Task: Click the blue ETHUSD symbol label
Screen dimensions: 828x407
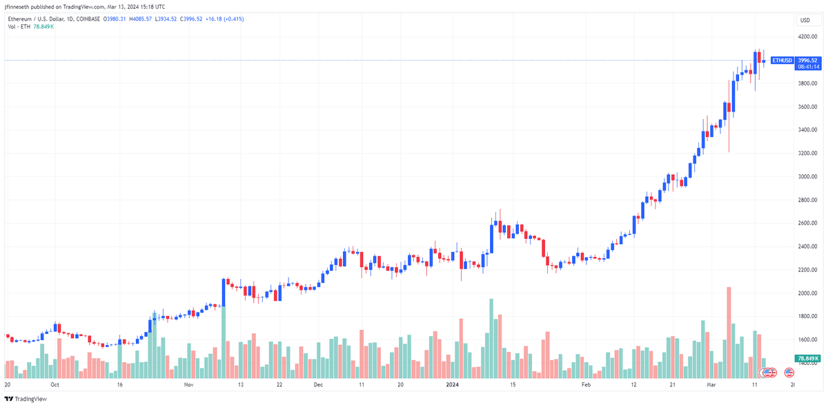Action: (x=782, y=61)
